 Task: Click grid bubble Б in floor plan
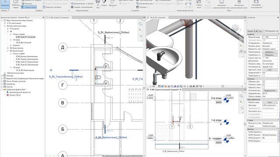[x=63, y=129]
